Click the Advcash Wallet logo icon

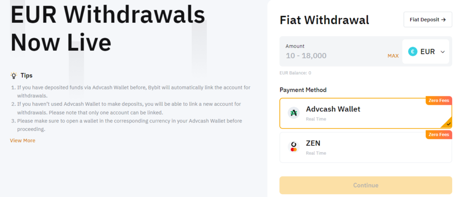pyautogui.click(x=294, y=113)
